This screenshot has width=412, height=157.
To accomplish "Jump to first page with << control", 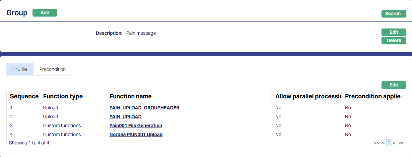I will [x=377, y=143].
